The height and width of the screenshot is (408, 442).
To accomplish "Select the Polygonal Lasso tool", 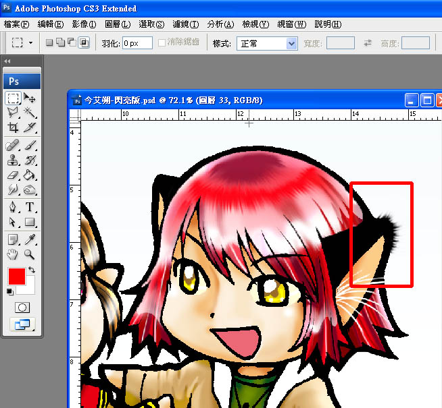I will coord(13,113).
